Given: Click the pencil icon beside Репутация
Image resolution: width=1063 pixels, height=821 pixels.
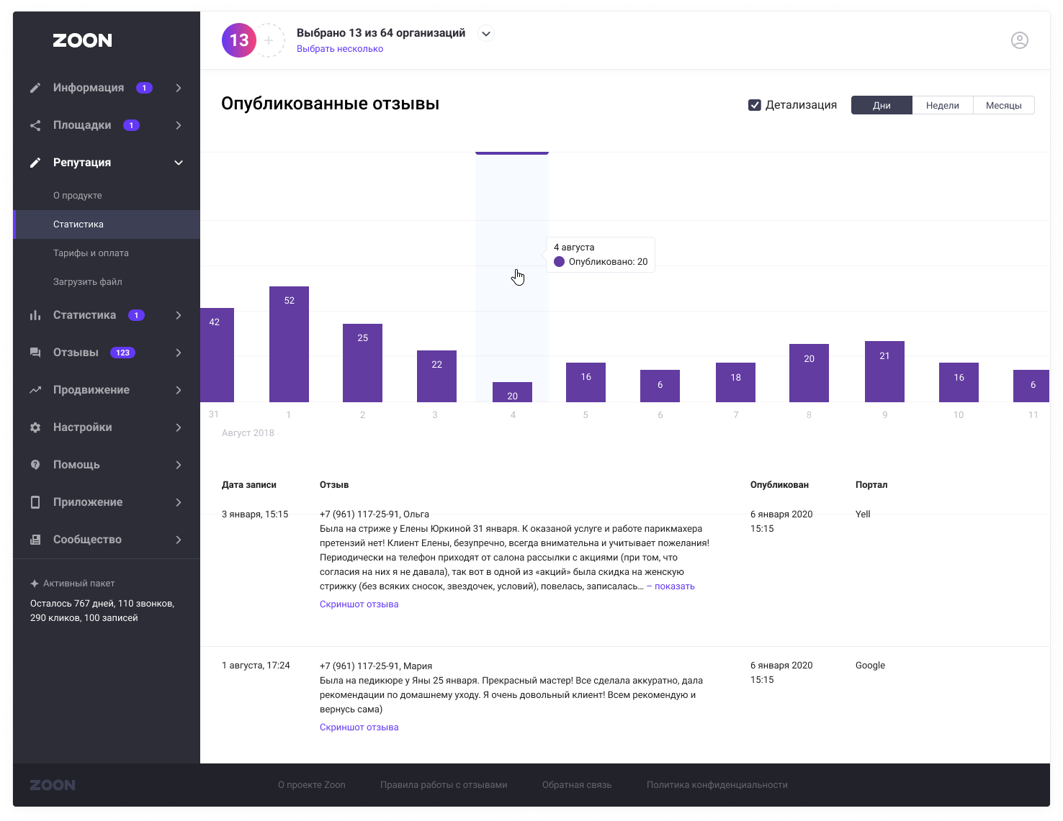Looking at the screenshot, I should [35, 163].
